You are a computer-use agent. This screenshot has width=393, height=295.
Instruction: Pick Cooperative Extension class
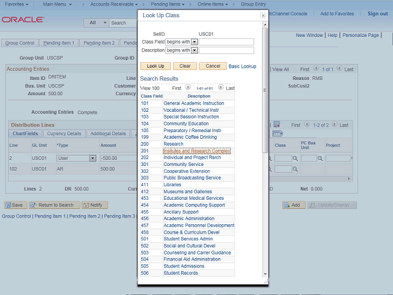187,171
